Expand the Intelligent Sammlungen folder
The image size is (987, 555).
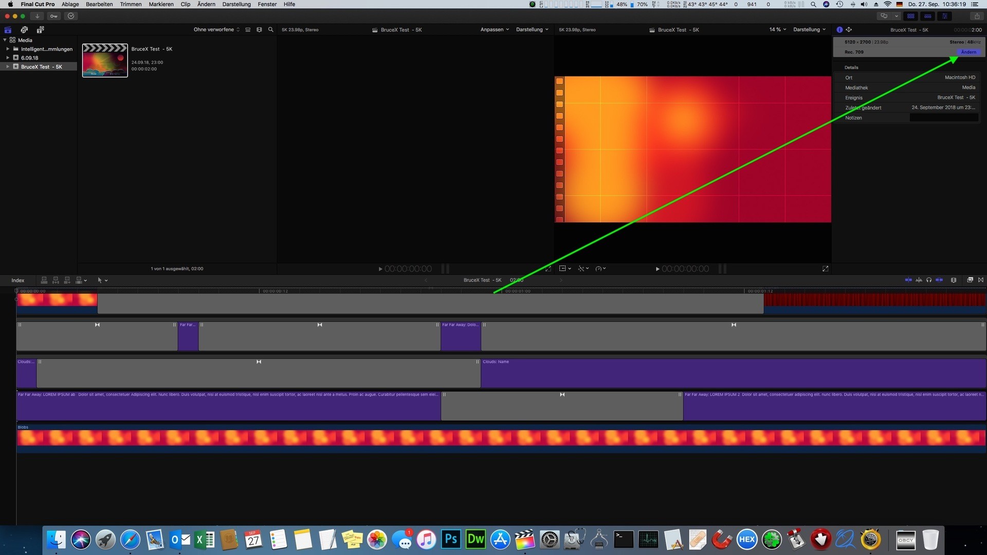[8, 49]
